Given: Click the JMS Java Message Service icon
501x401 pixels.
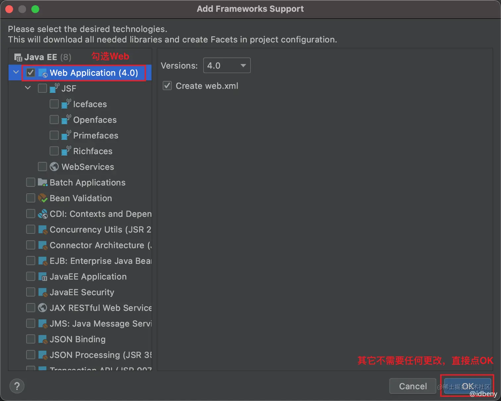Looking at the screenshot, I should pos(43,324).
